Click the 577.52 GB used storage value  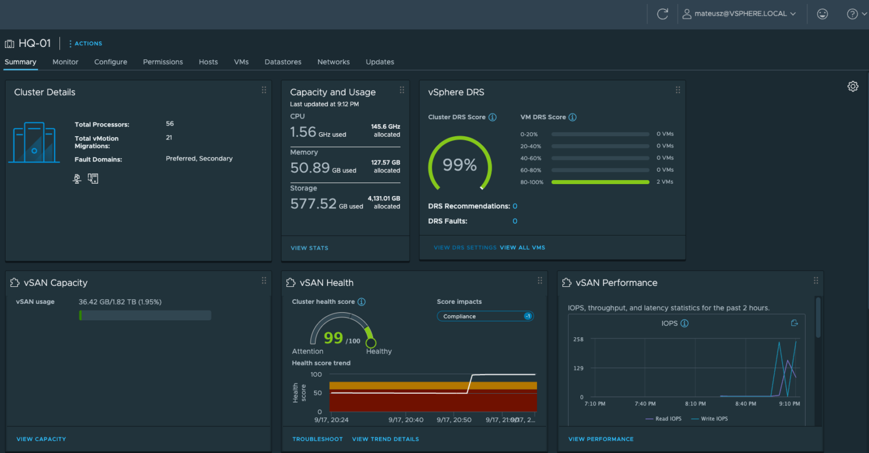point(326,204)
